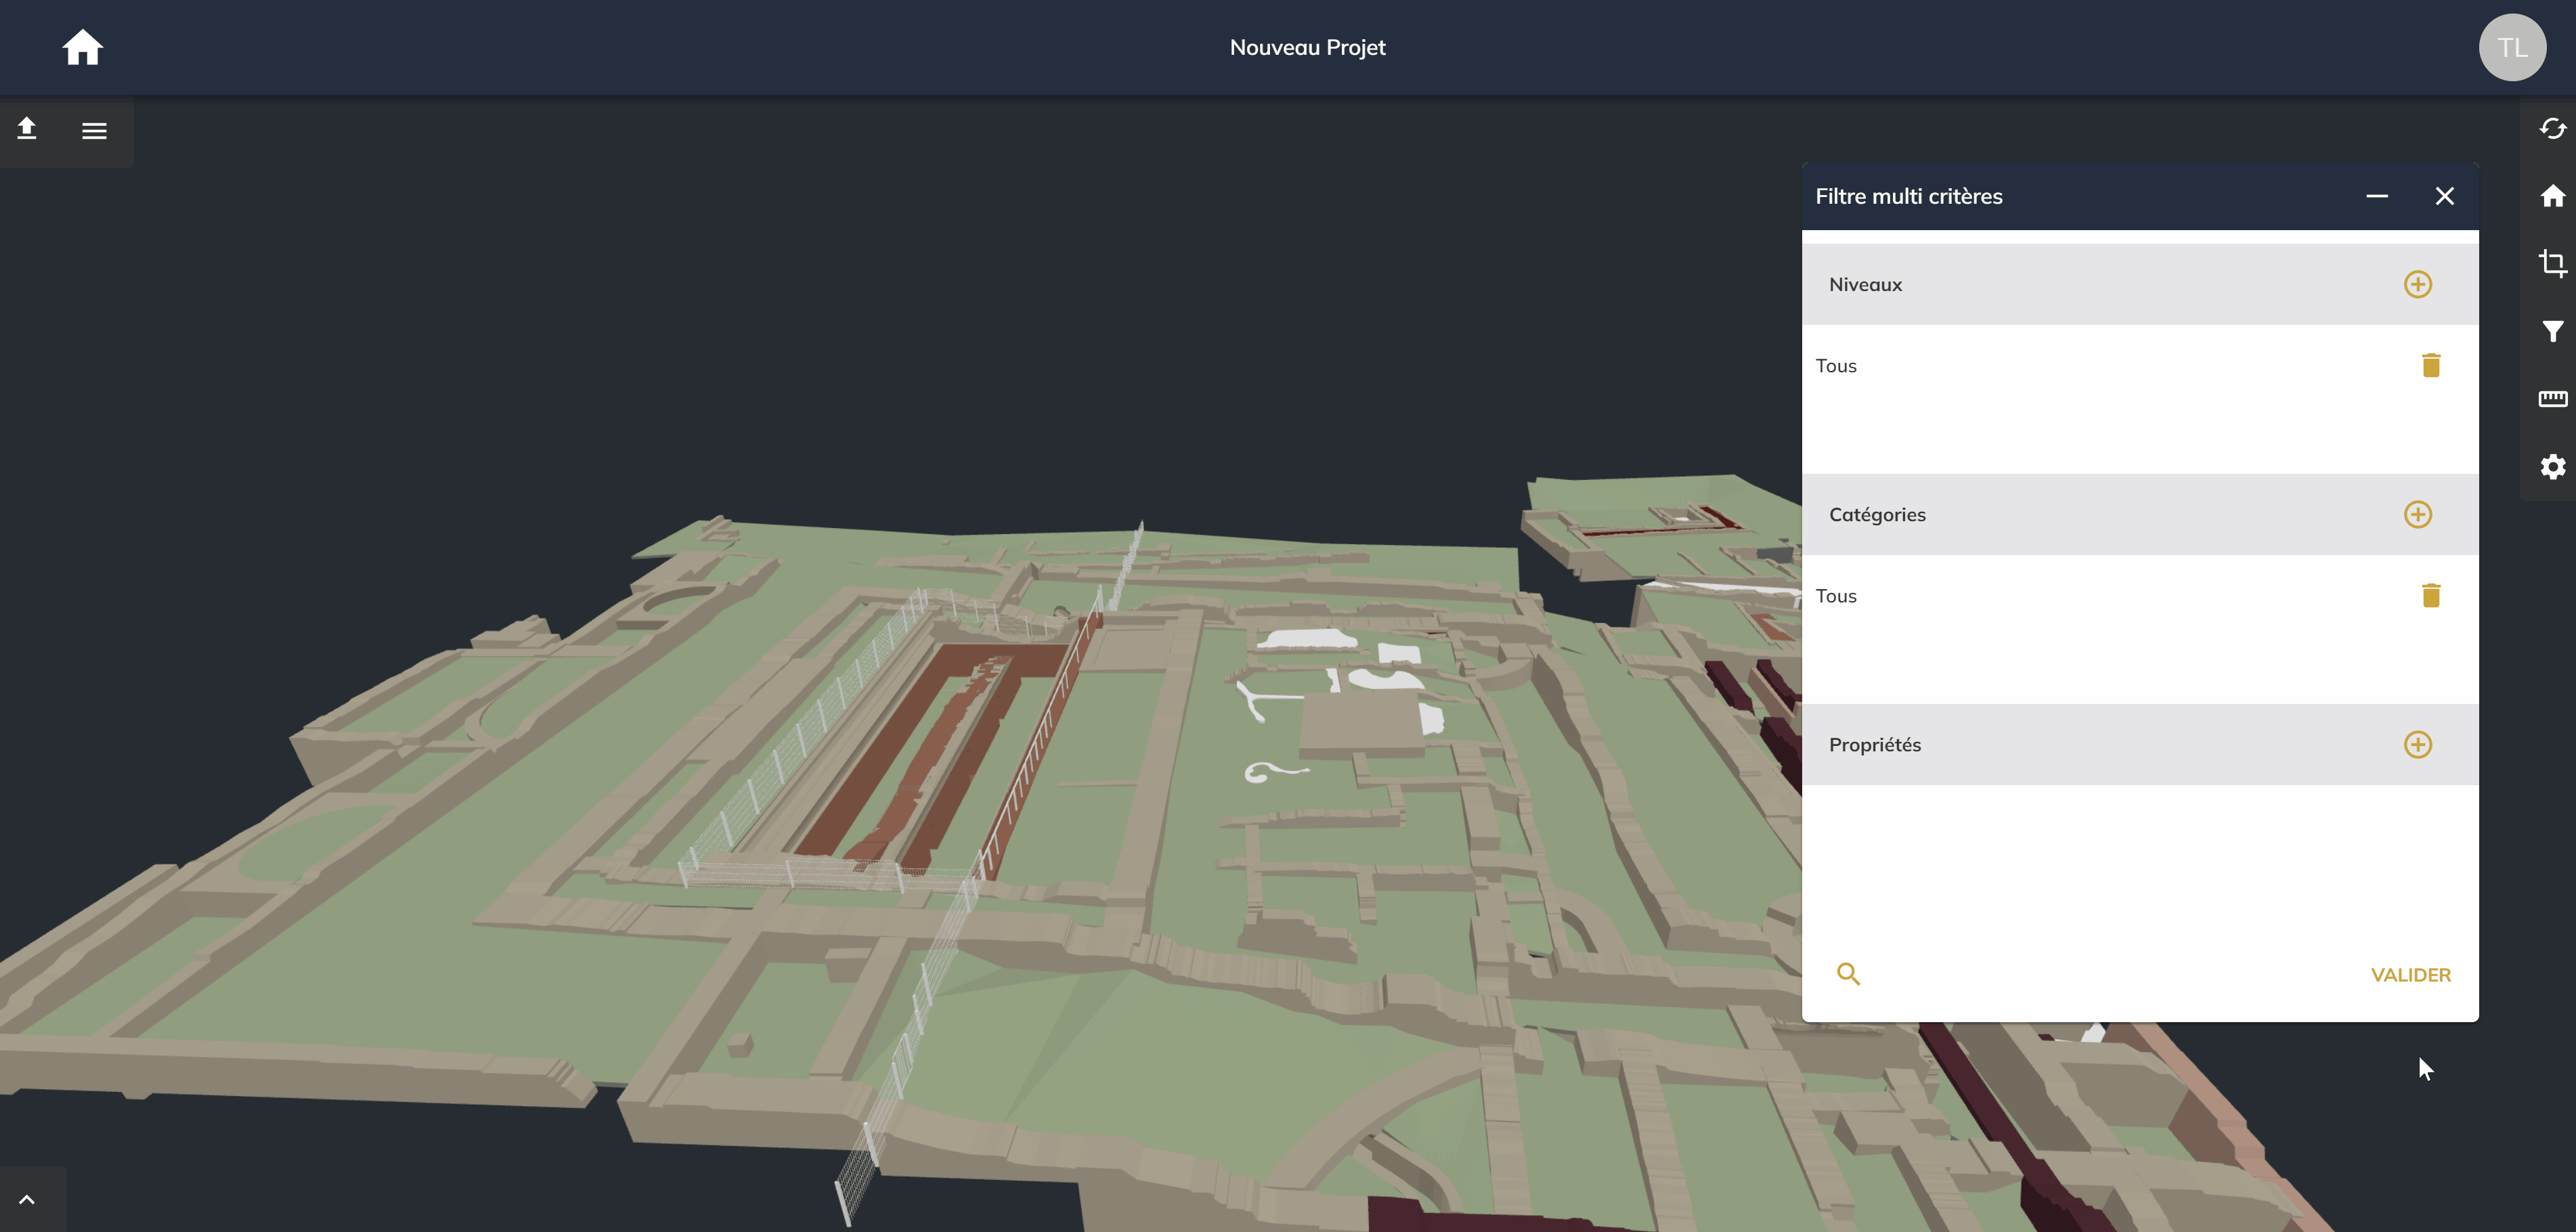
Task: Click the search magnifier in filter panel
Action: click(x=1848, y=974)
